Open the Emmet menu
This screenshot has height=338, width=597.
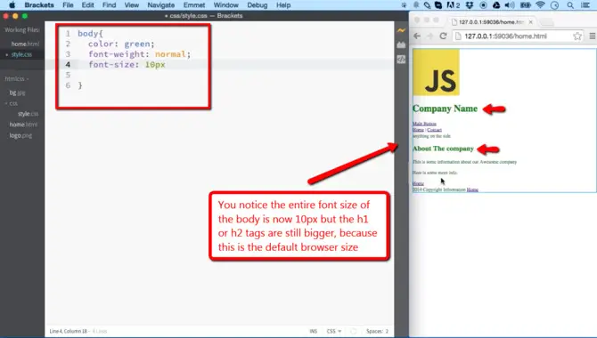coord(194,5)
